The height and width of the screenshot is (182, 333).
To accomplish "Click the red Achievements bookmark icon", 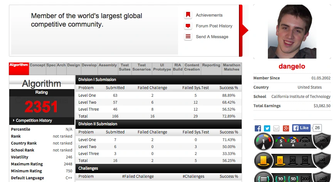I will point(188,15).
